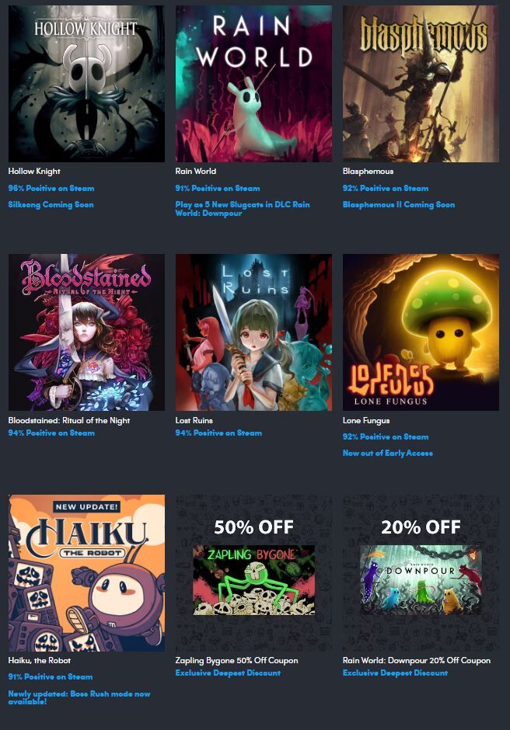The height and width of the screenshot is (730, 510).
Task: Select the Lost Ruins cover image
Action: pos(253,332)
